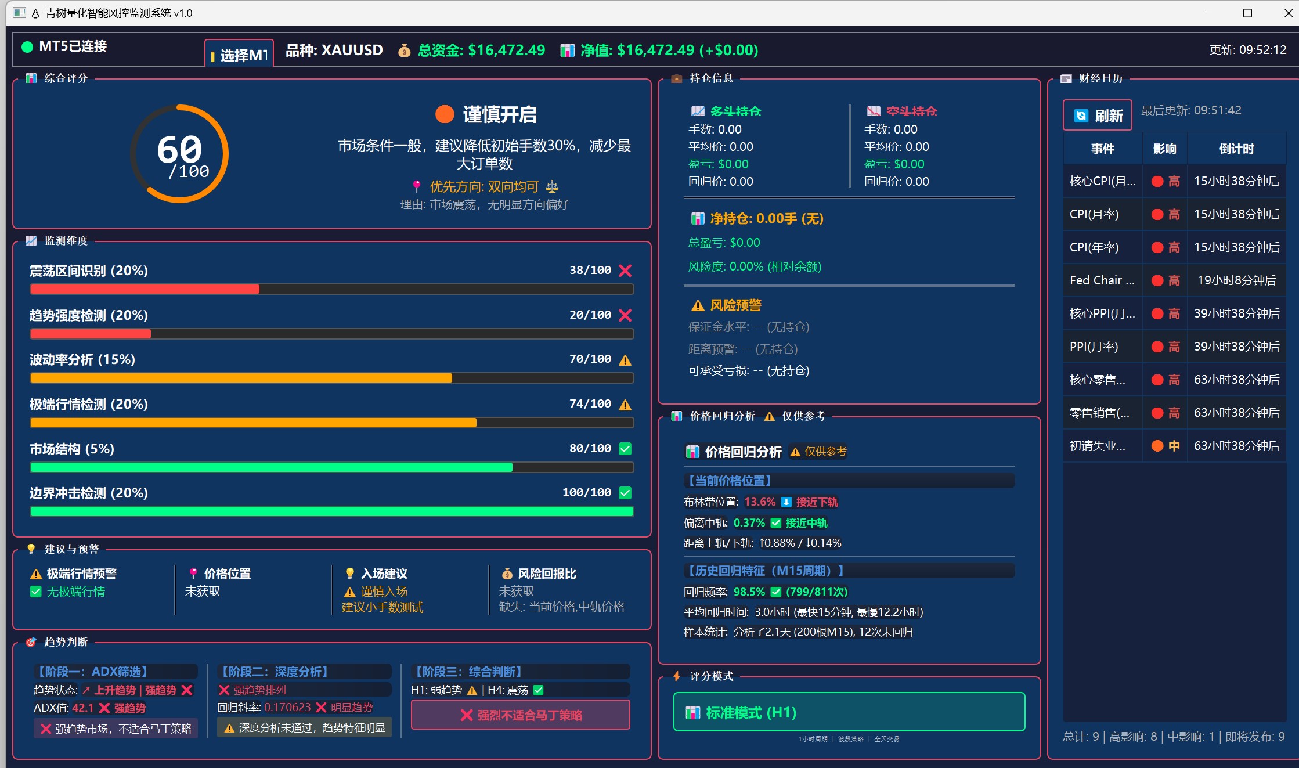Click the 事件 column header

[1103, 149]
